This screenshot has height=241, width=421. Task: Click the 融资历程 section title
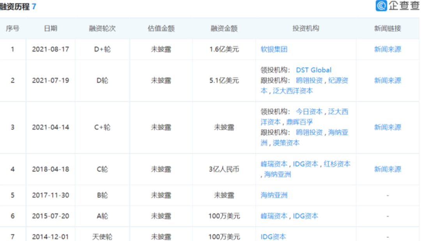click(x=14, y=7)
